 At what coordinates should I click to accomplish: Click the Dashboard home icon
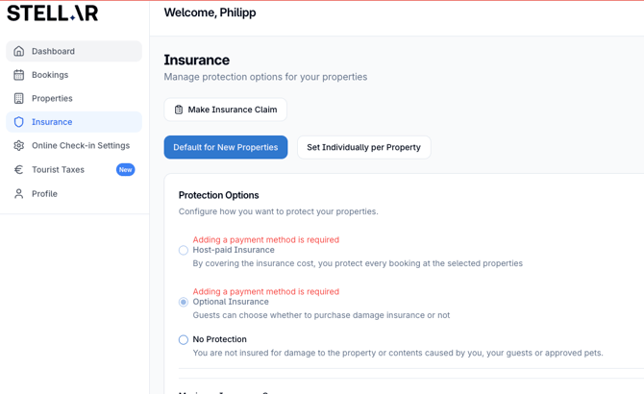(19, 51)
